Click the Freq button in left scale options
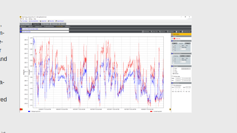Viewport: 237px width, 133px height. coord(187,43)
